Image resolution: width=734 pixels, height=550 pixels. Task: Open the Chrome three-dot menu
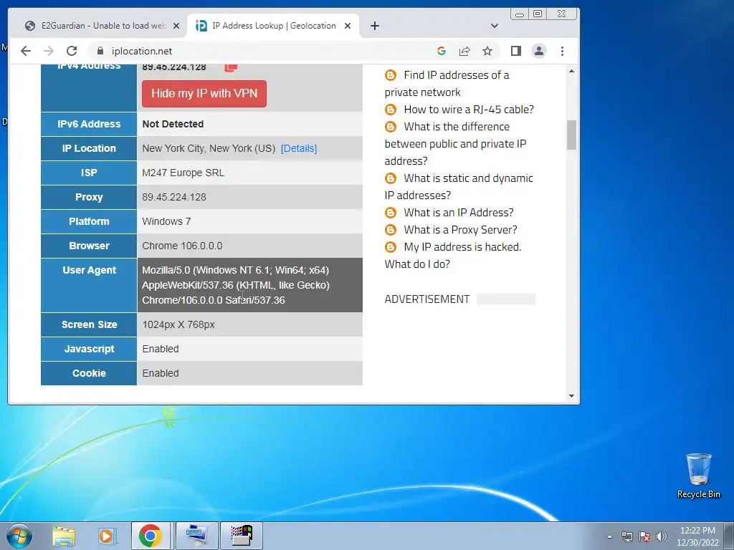562,51
